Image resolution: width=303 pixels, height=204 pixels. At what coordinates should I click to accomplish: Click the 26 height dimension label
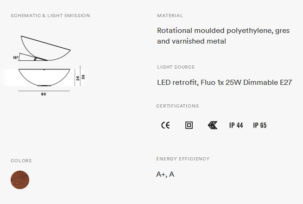78,78
